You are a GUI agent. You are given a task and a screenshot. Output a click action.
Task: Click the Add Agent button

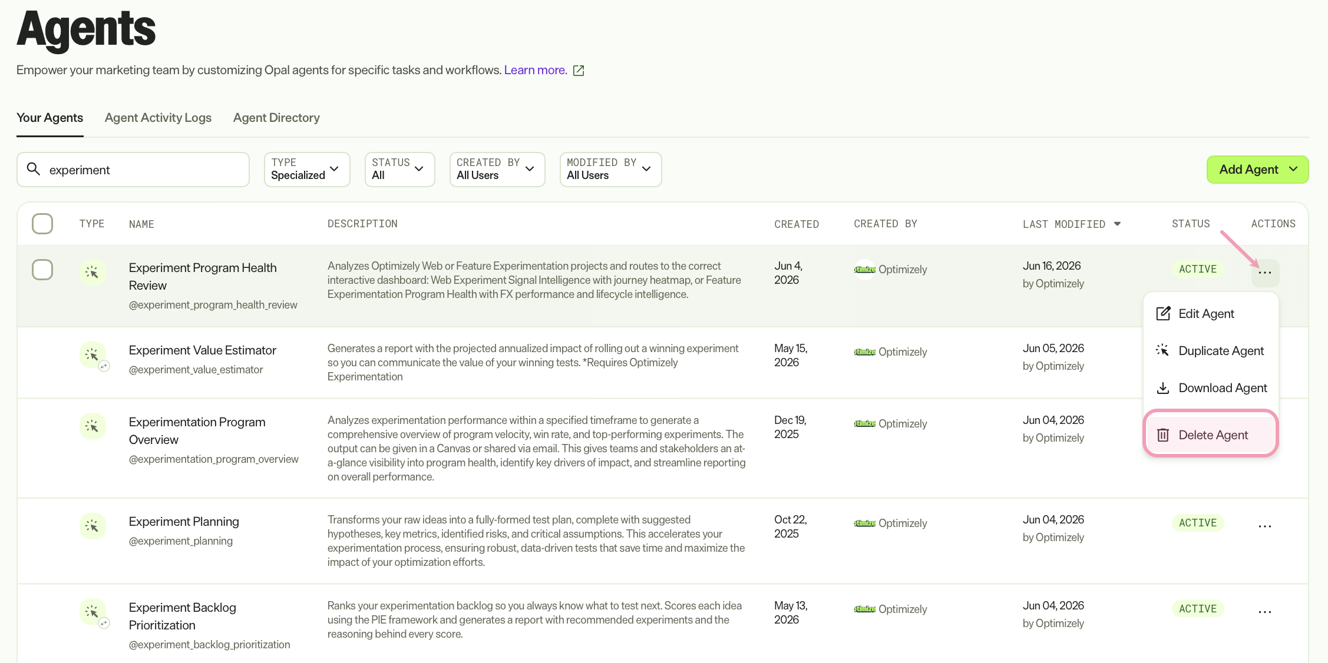[x=1257, y=170]
